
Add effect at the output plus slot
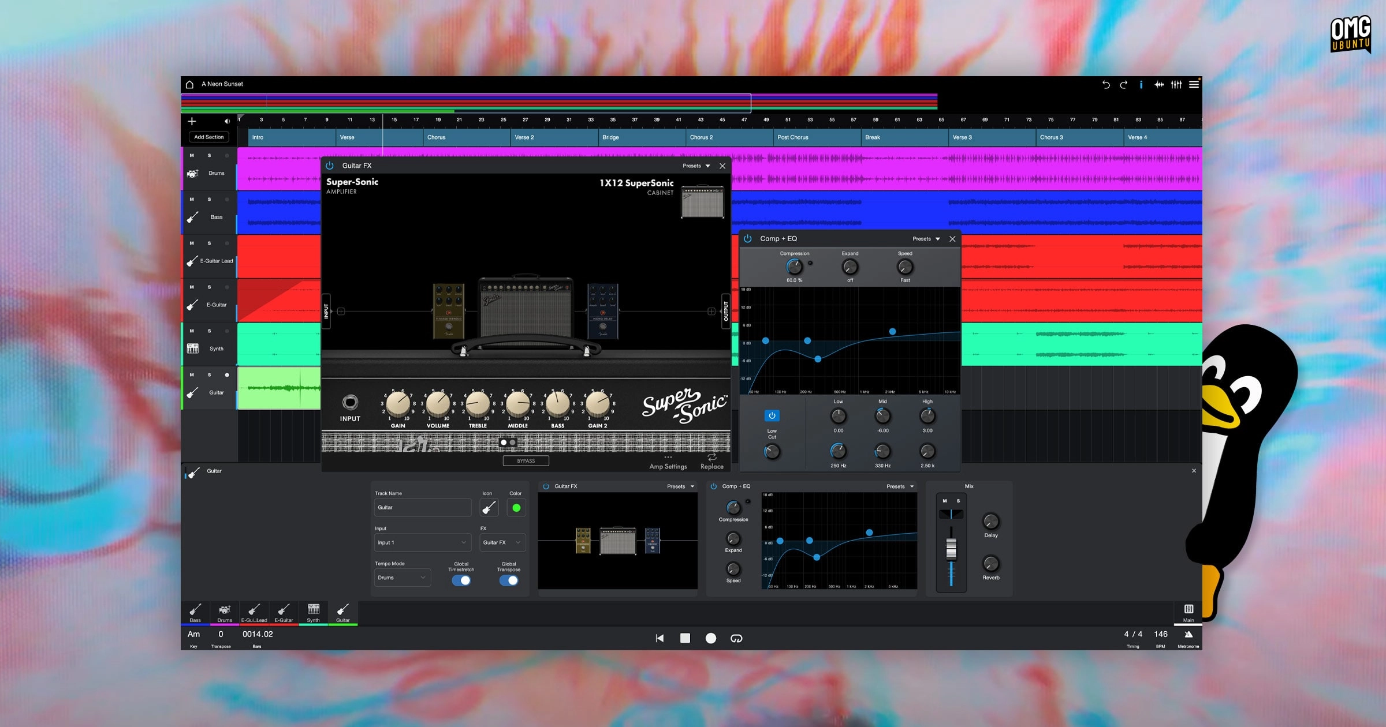(x=711, y=312)
